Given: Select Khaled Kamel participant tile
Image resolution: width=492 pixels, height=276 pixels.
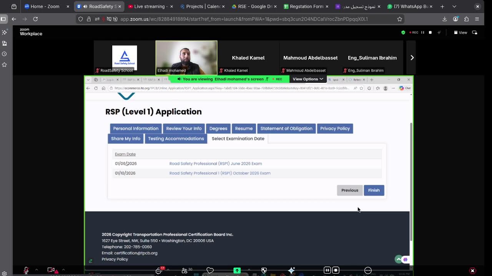Looking at the screenshot, I should (x=248, y=58).
